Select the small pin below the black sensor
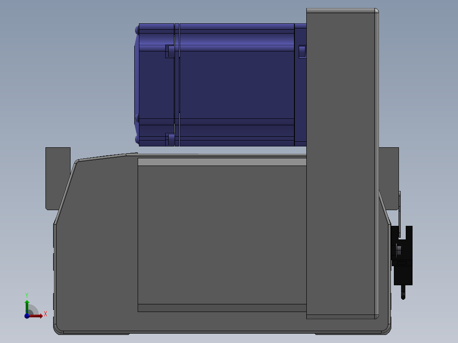The image size is (458, 343). click(x=403, y=292)
